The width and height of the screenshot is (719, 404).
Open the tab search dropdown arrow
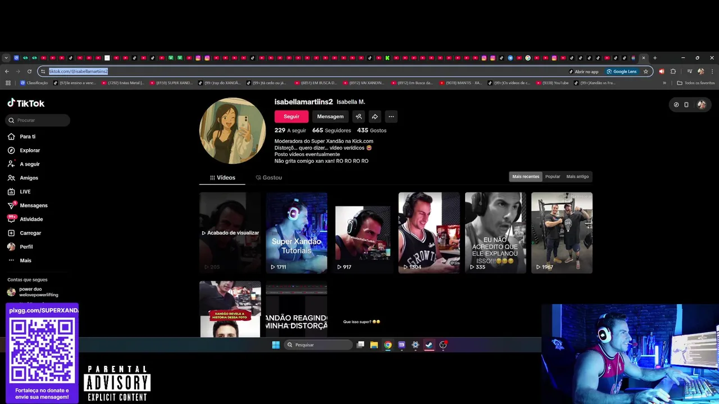click(x=6, y=58)
